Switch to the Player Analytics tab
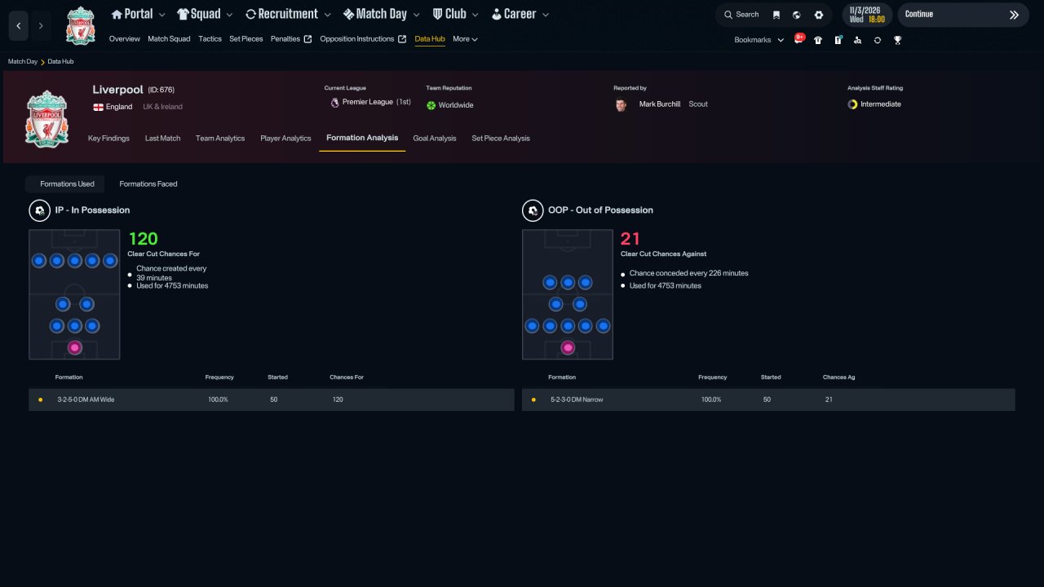Image resolution: width=1044 pixels, height=587 pixels. pyautogui.click(x=285, y=139)
